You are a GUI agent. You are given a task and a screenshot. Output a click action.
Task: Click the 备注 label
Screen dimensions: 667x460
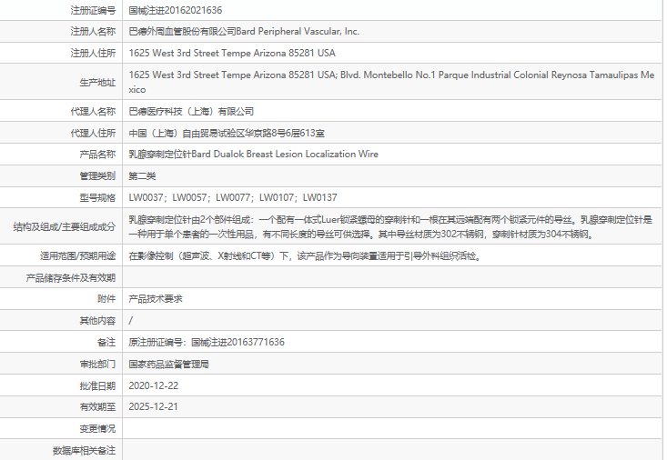(x=106, y=342)
